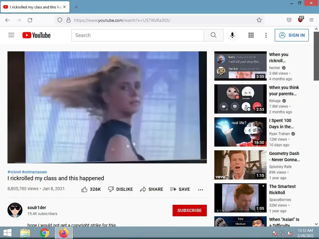Open 'The Smartest RickRoll' thumbnail

240,198
